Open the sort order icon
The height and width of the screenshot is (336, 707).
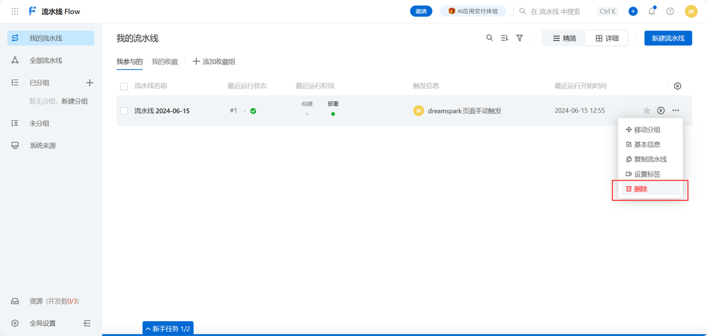(x=505, y=38)
